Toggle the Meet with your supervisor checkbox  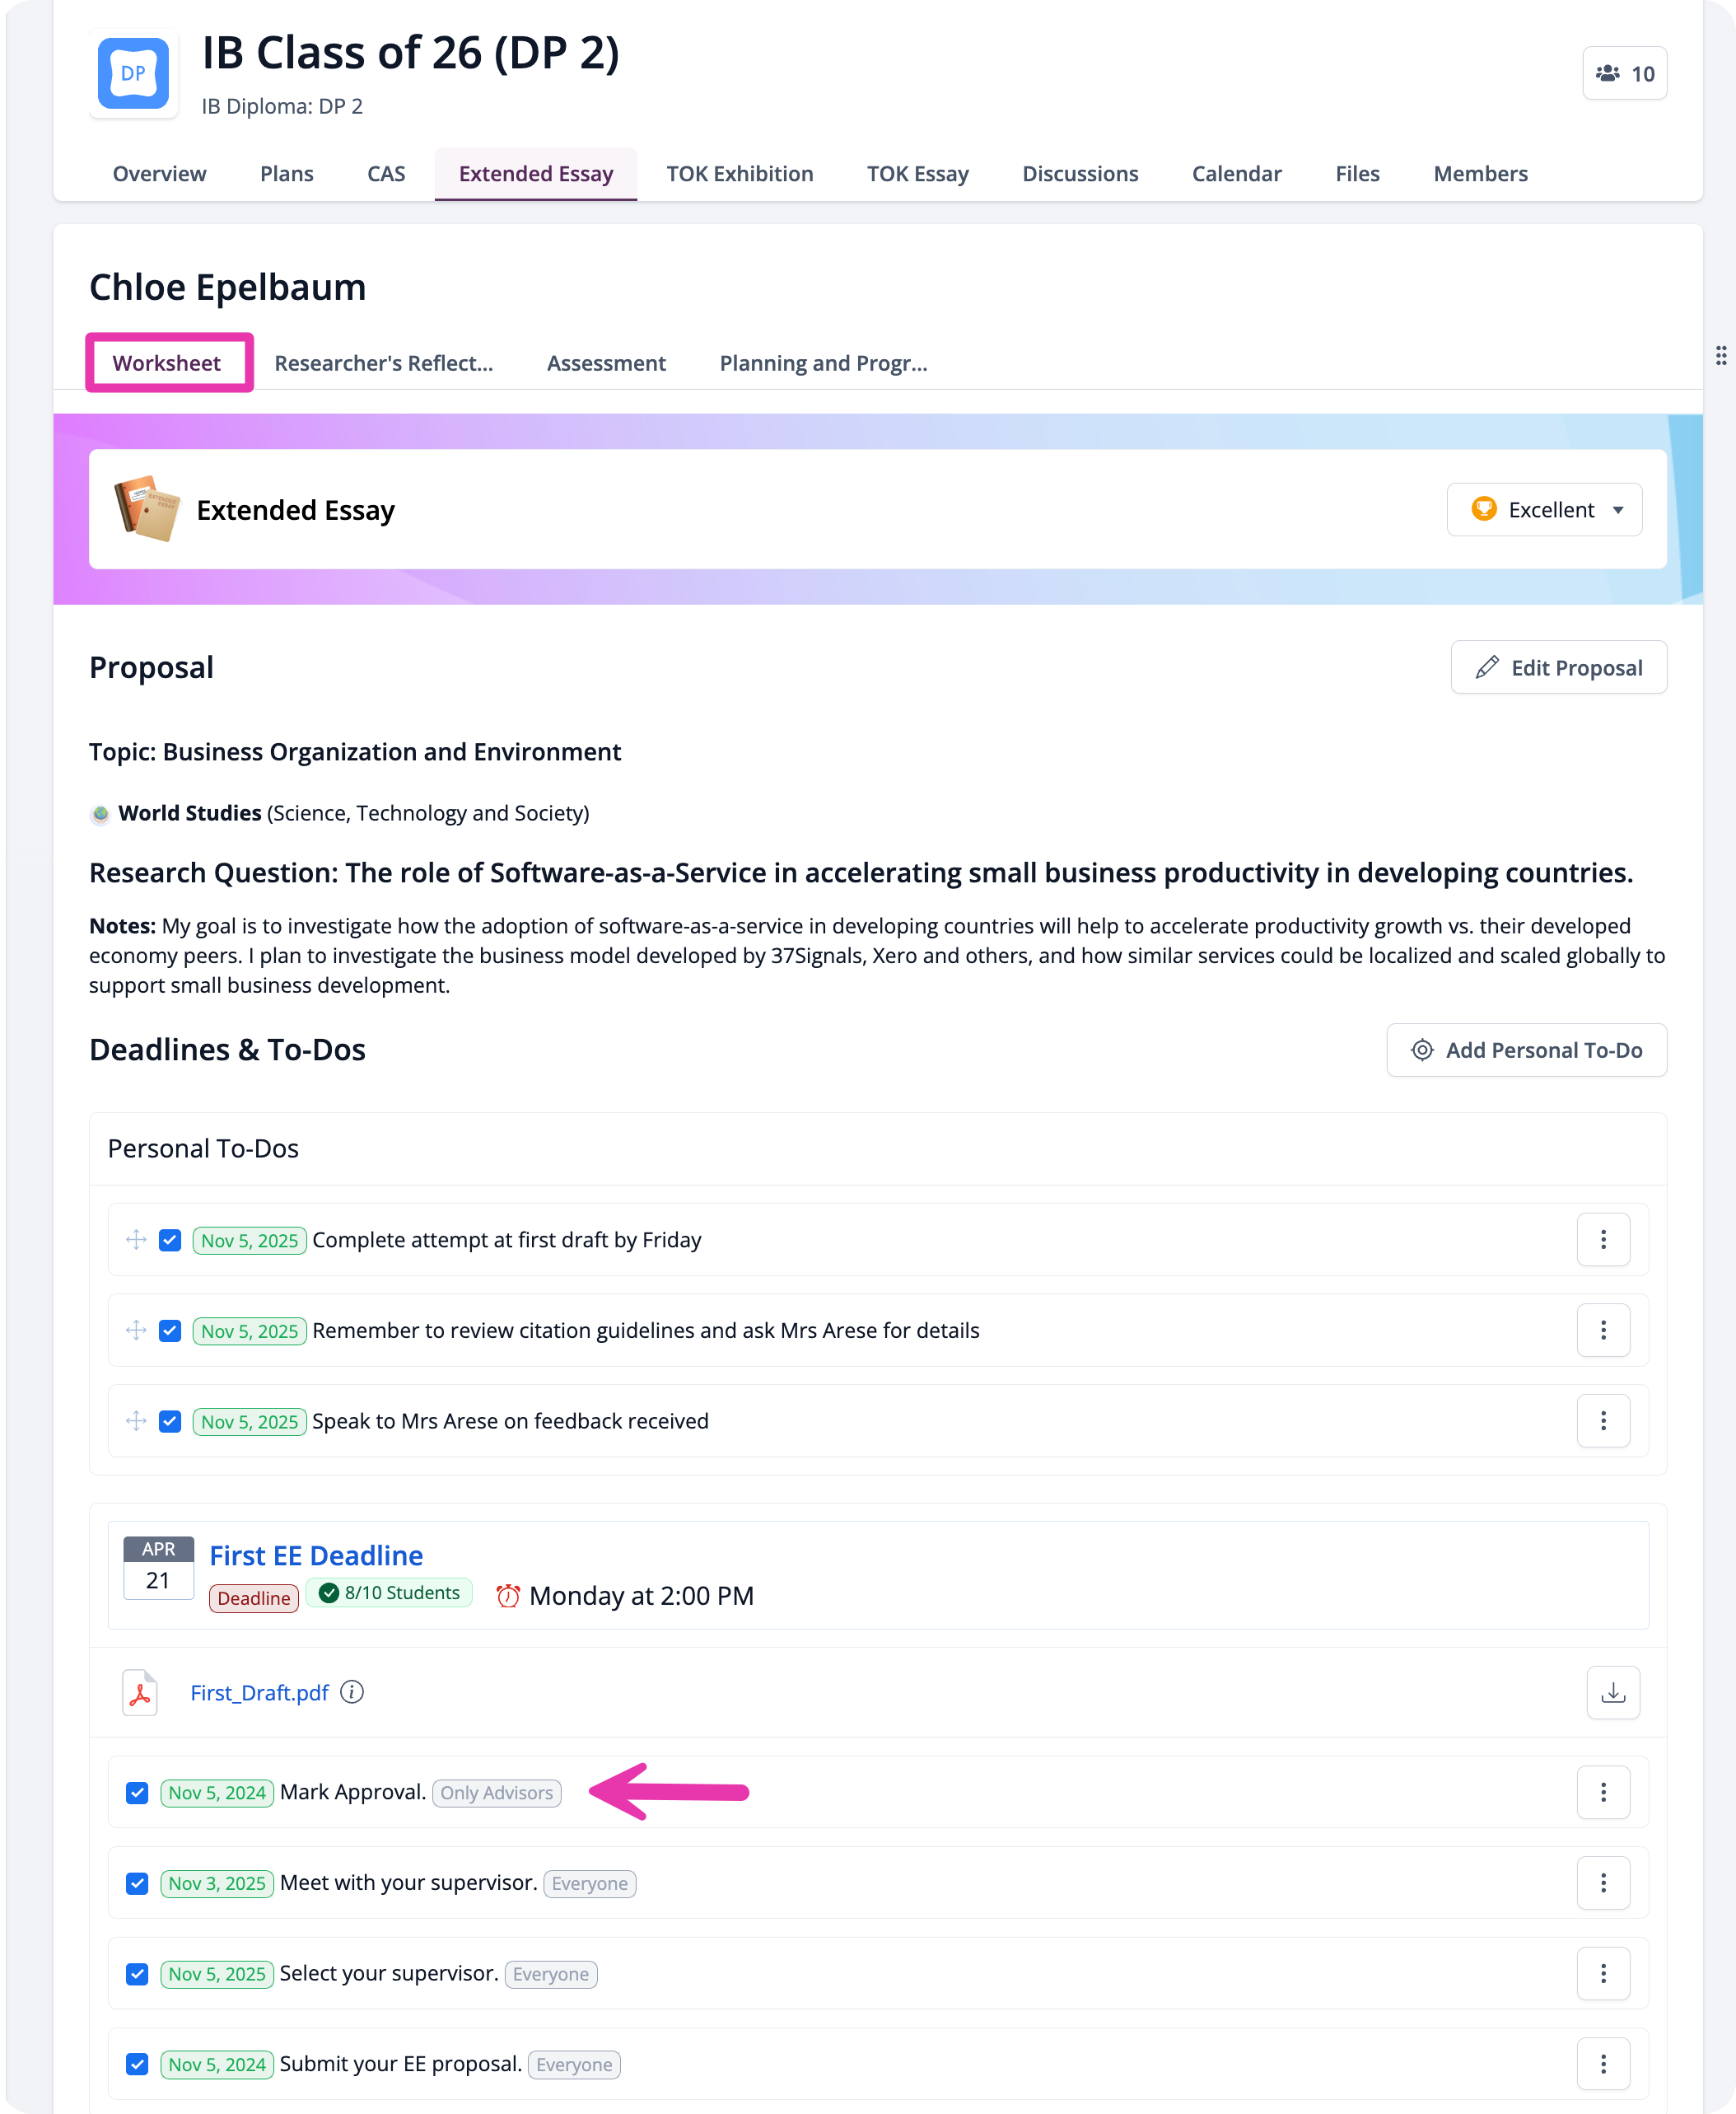[137, 1882]
